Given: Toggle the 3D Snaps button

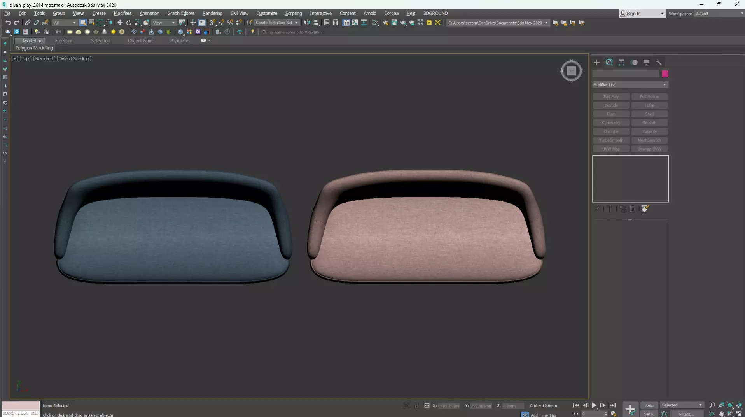Looking at the screenshot, I should pos(212,23).
